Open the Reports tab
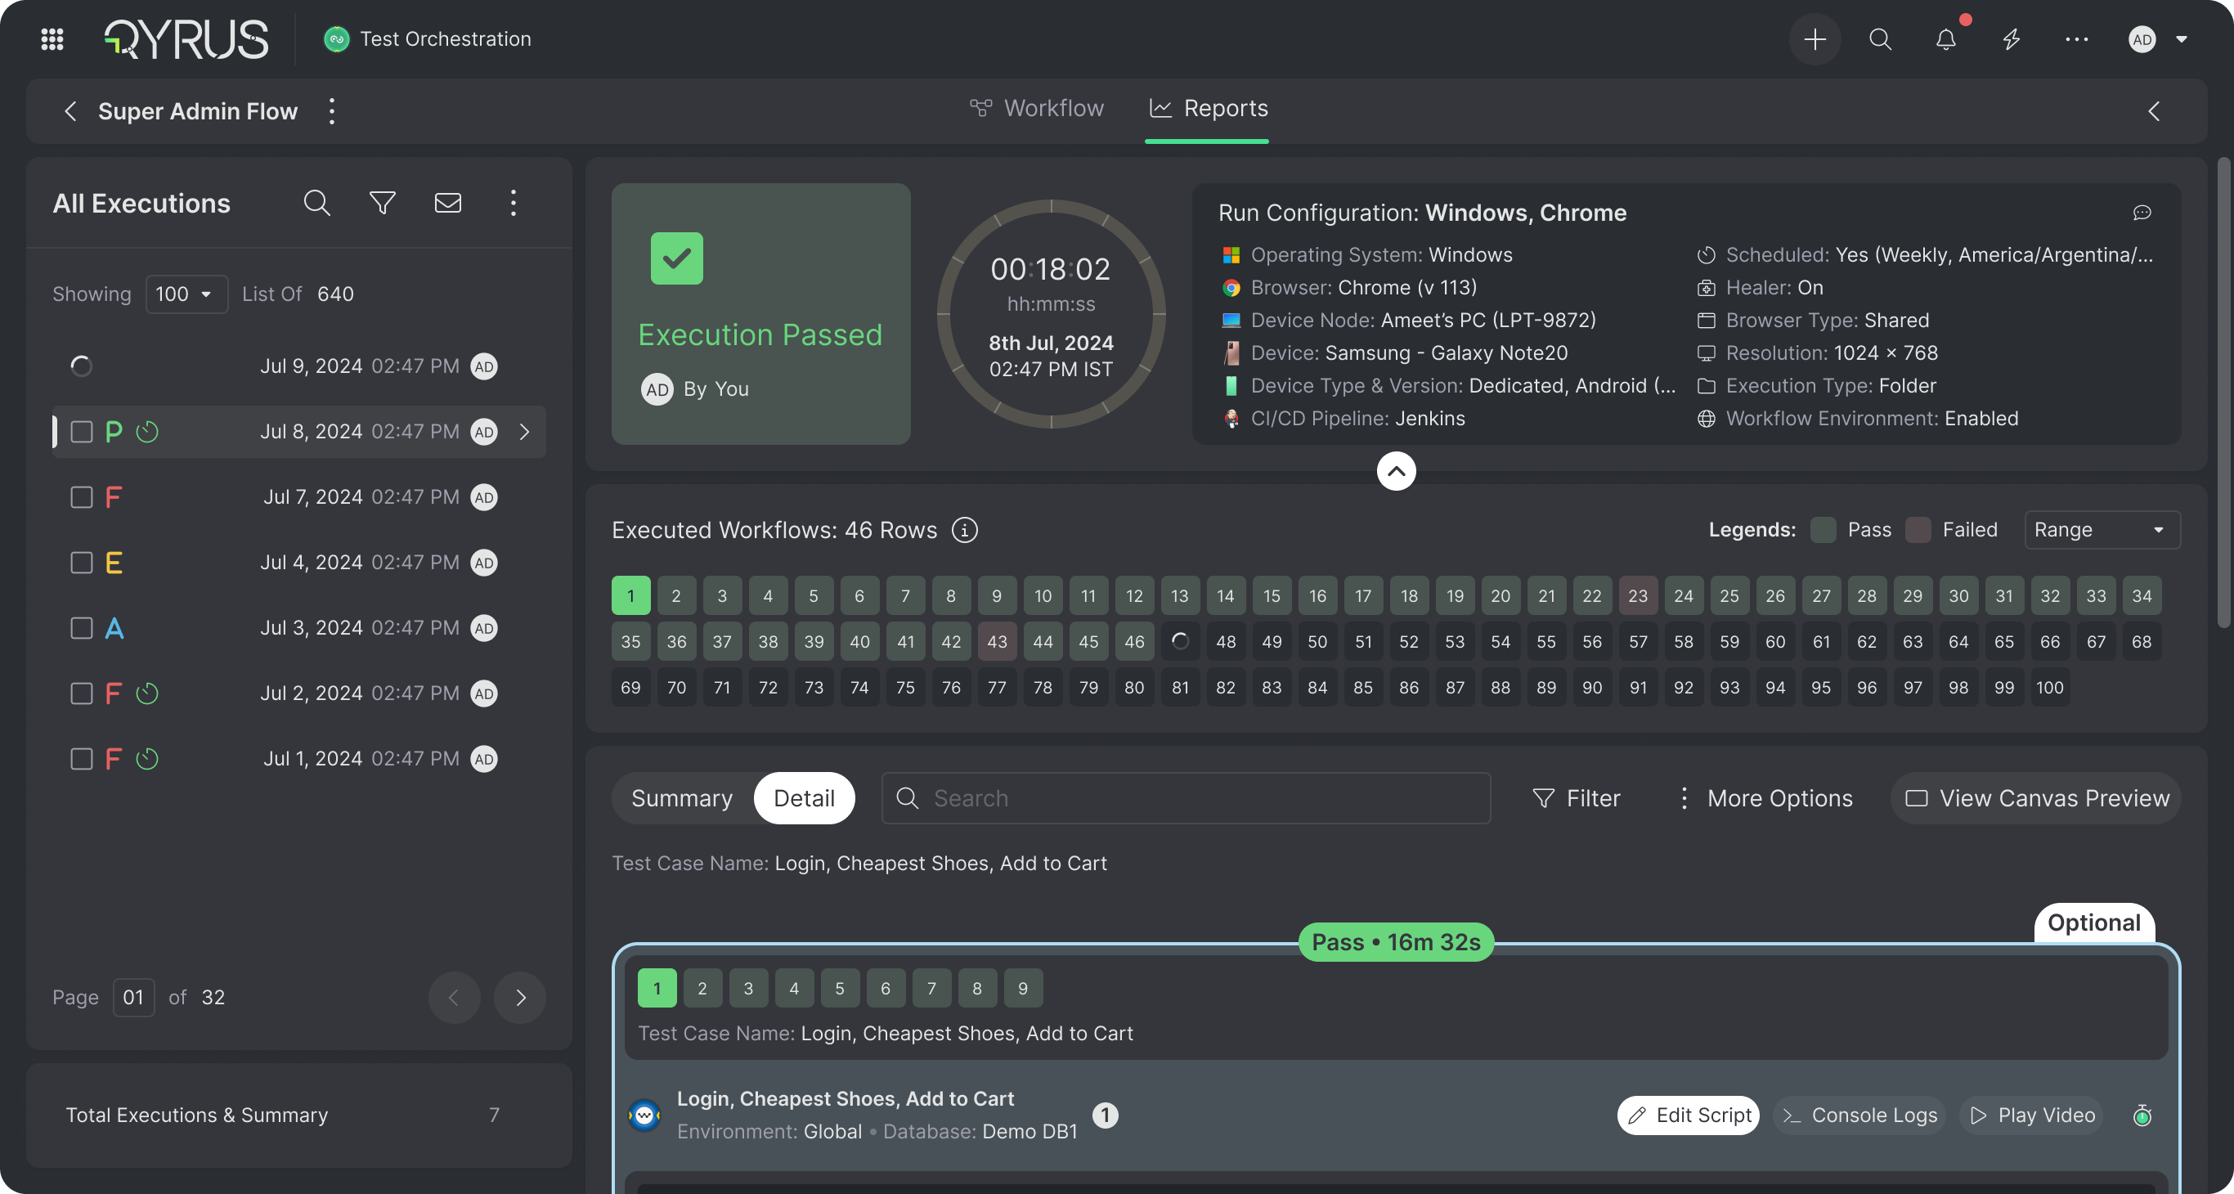The image size is (2234, 1194). click(1207, 109)
